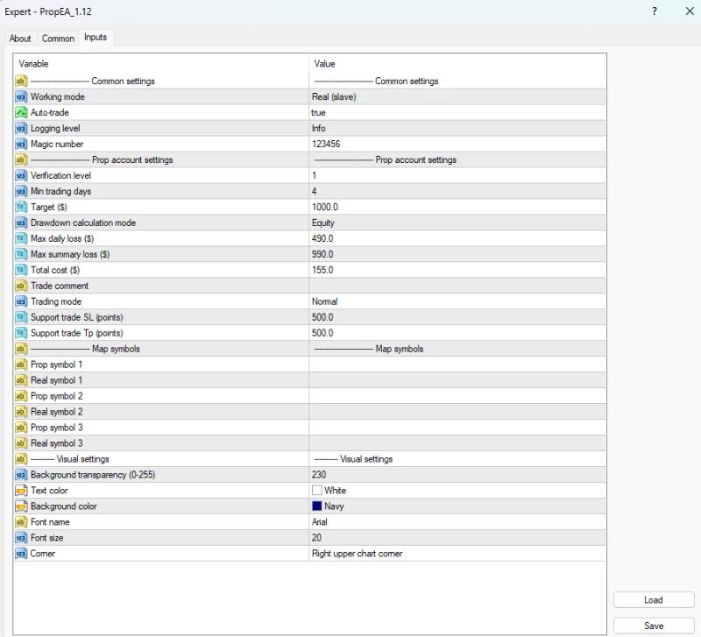Click the Navy background color swatch
701x637 pixels.
click(x=317, y=506)
